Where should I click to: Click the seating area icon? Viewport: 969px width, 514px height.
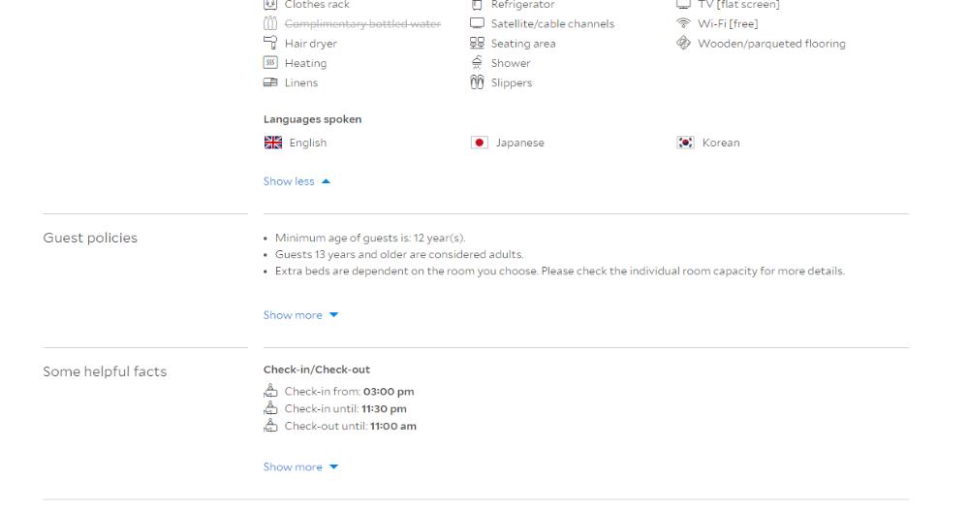point(477,44)
